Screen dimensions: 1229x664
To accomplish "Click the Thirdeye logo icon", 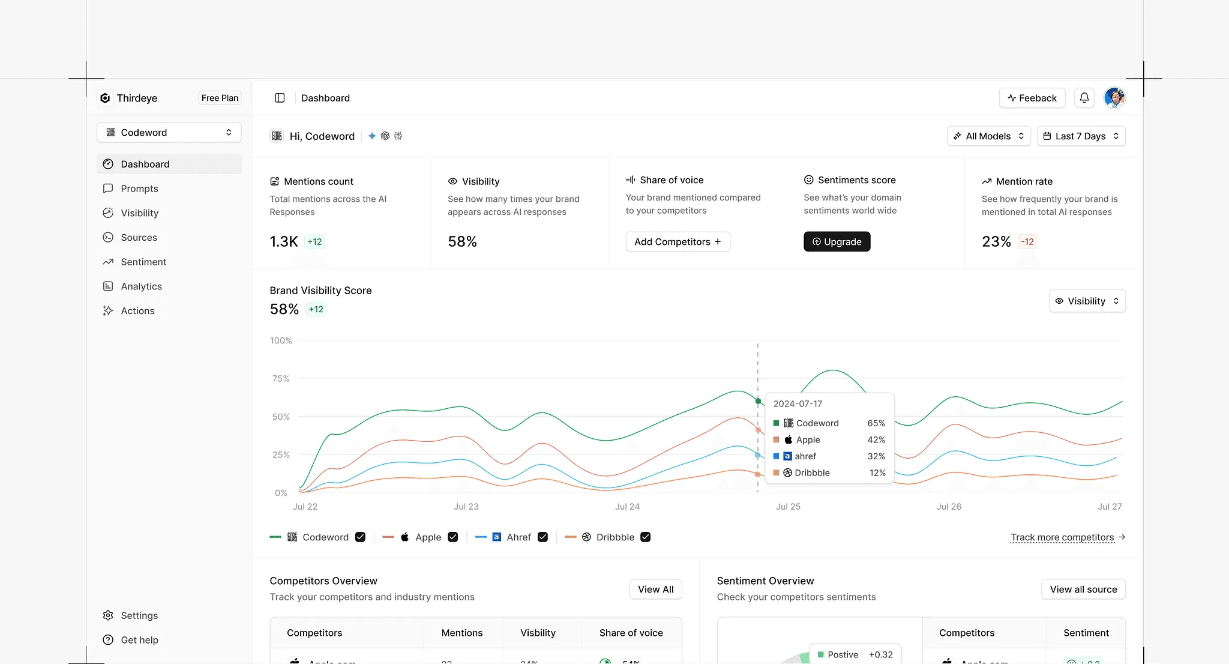I will [105, 98].
